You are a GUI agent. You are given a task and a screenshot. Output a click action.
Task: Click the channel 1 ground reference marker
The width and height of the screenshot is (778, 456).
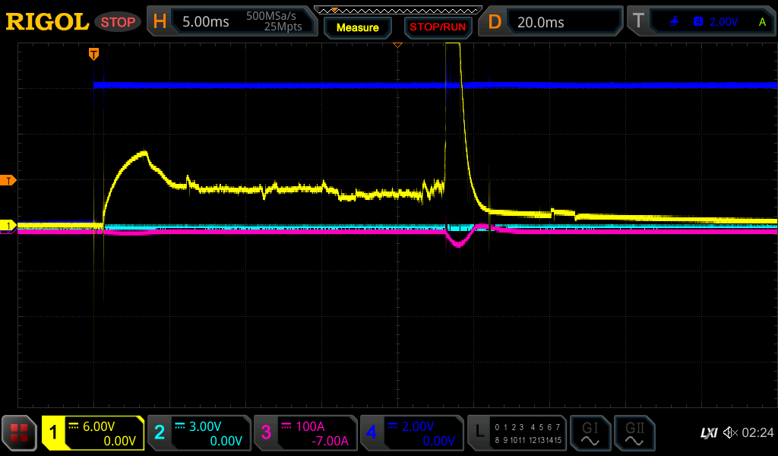(x=9, y=226)
